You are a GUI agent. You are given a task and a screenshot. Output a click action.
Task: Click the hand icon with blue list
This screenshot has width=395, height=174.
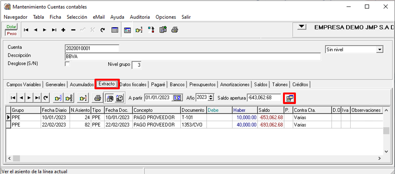pos(58,98)
